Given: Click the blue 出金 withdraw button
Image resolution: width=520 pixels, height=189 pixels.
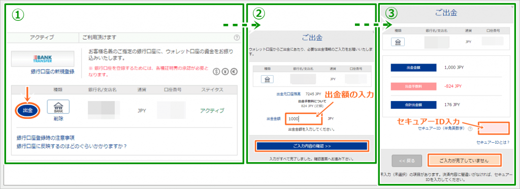Looking at the screenshot, I should point(28,110).
